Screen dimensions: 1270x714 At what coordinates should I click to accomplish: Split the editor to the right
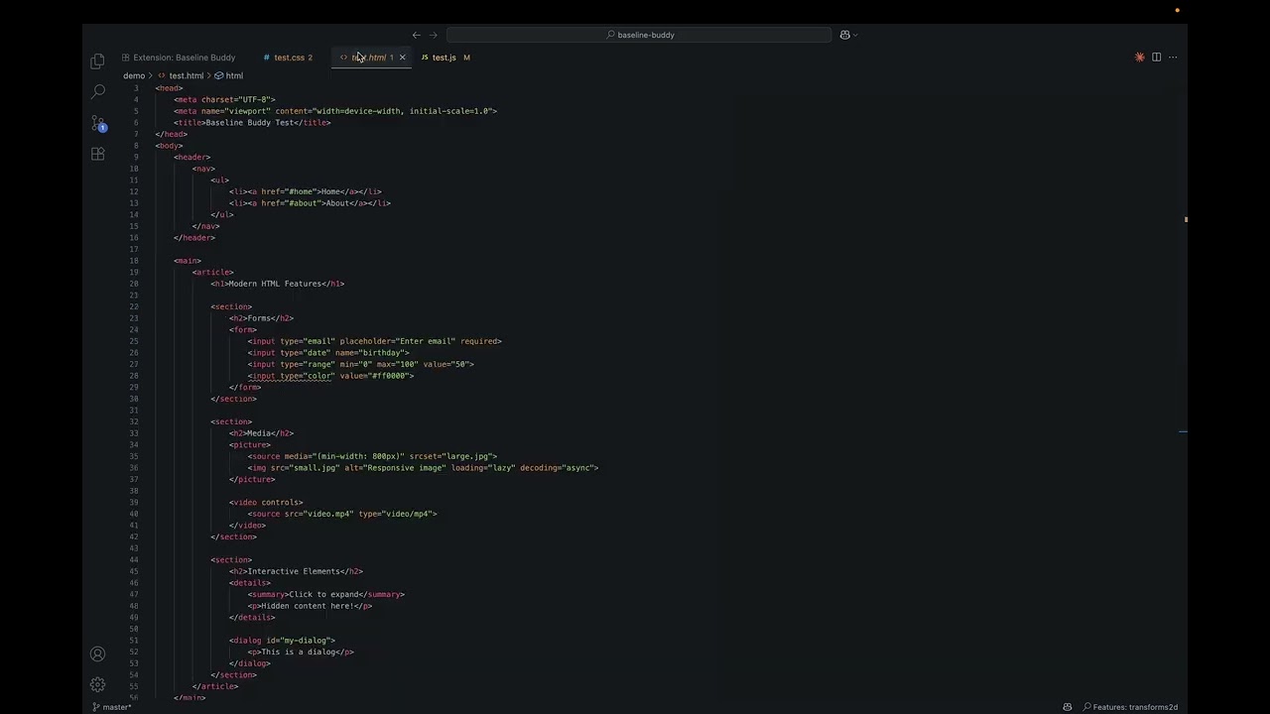pyautogui.click(x=1156, y=58)
